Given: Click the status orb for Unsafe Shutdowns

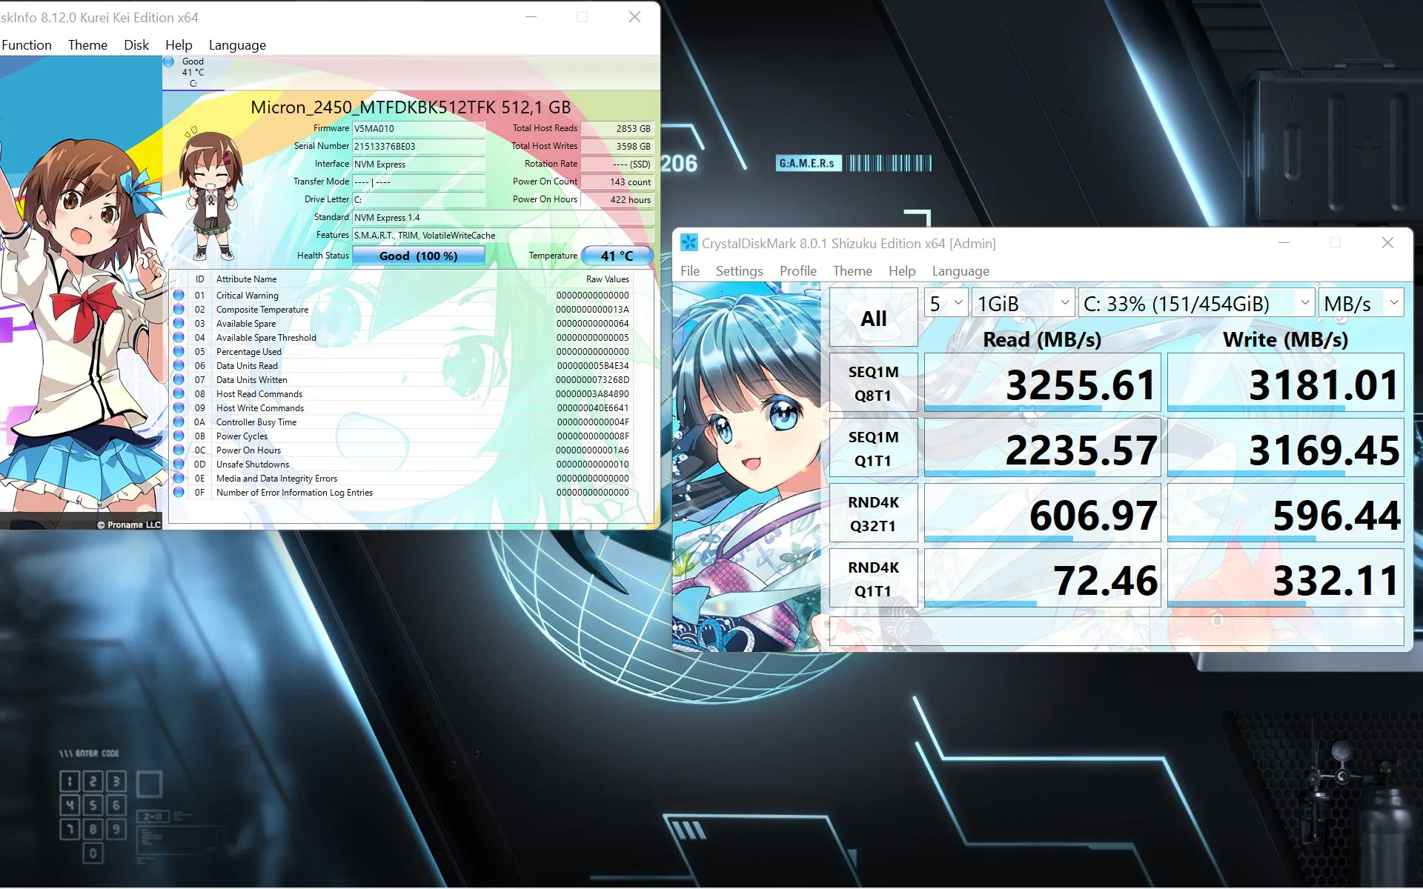Looking at the screenshot, I should coord(179,464).
